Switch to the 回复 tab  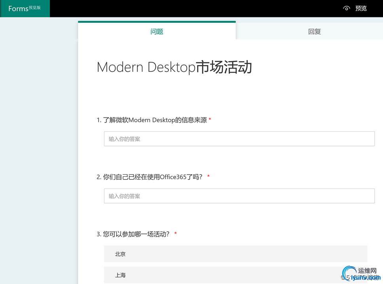coord(315,32)
